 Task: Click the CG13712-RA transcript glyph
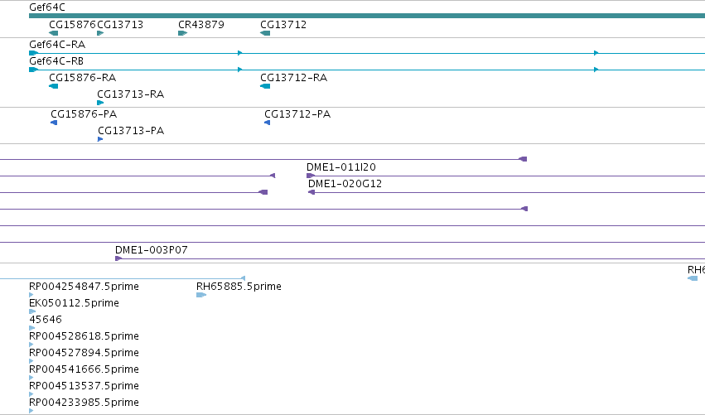point(265,86)
